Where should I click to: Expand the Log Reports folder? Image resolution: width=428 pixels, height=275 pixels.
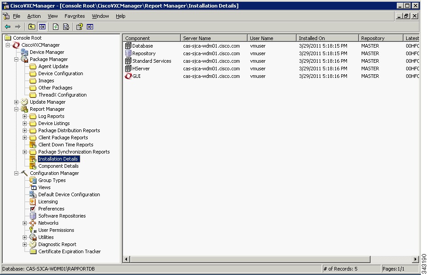pyautogui.click(x=25, y=116)
